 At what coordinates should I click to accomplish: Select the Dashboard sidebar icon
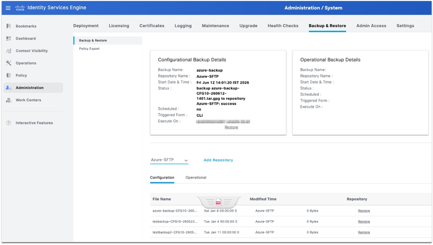click(9, 39)
